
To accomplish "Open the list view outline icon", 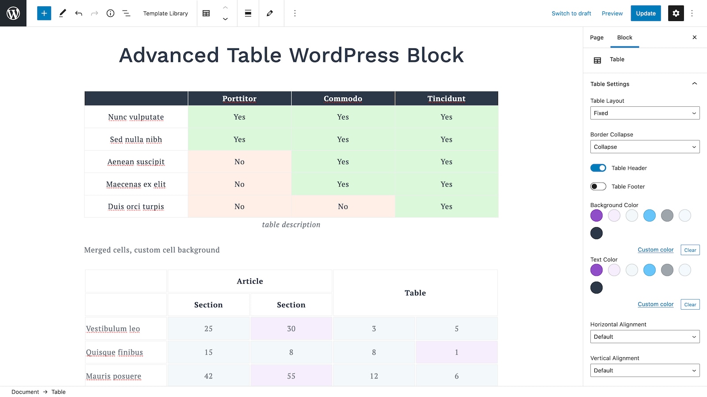I will (x=126, y=13).
